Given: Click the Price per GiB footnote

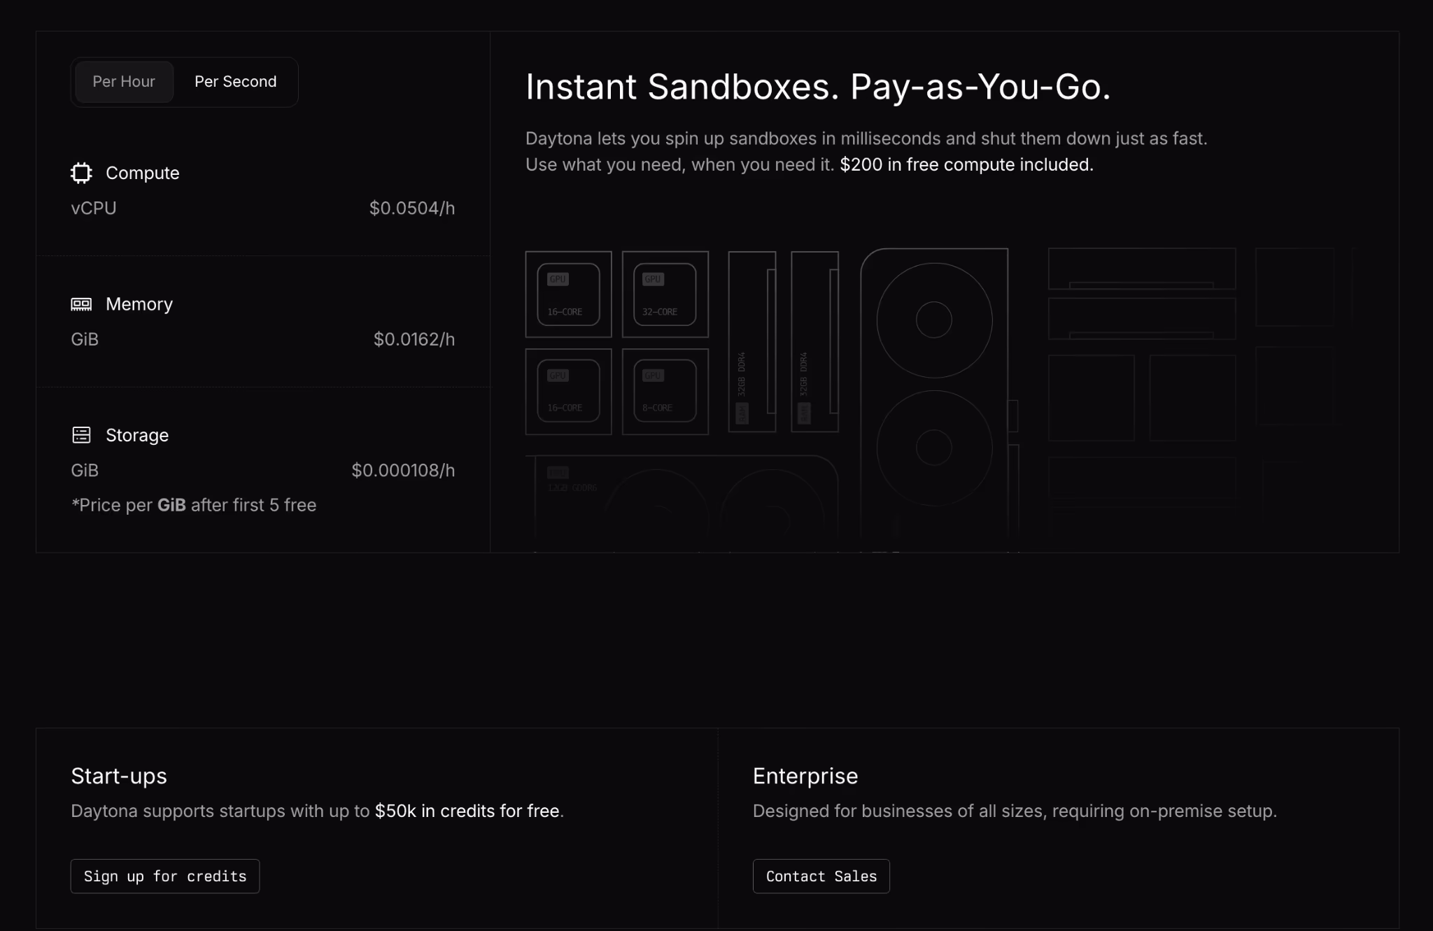Looking at the screenshot, I should (194, 506).
